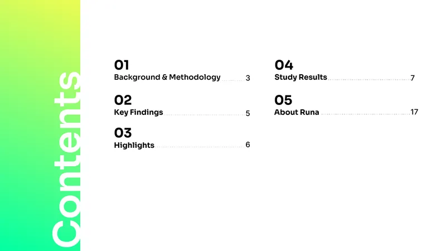
Task: Click the large 02 section number
Action: 123,100
